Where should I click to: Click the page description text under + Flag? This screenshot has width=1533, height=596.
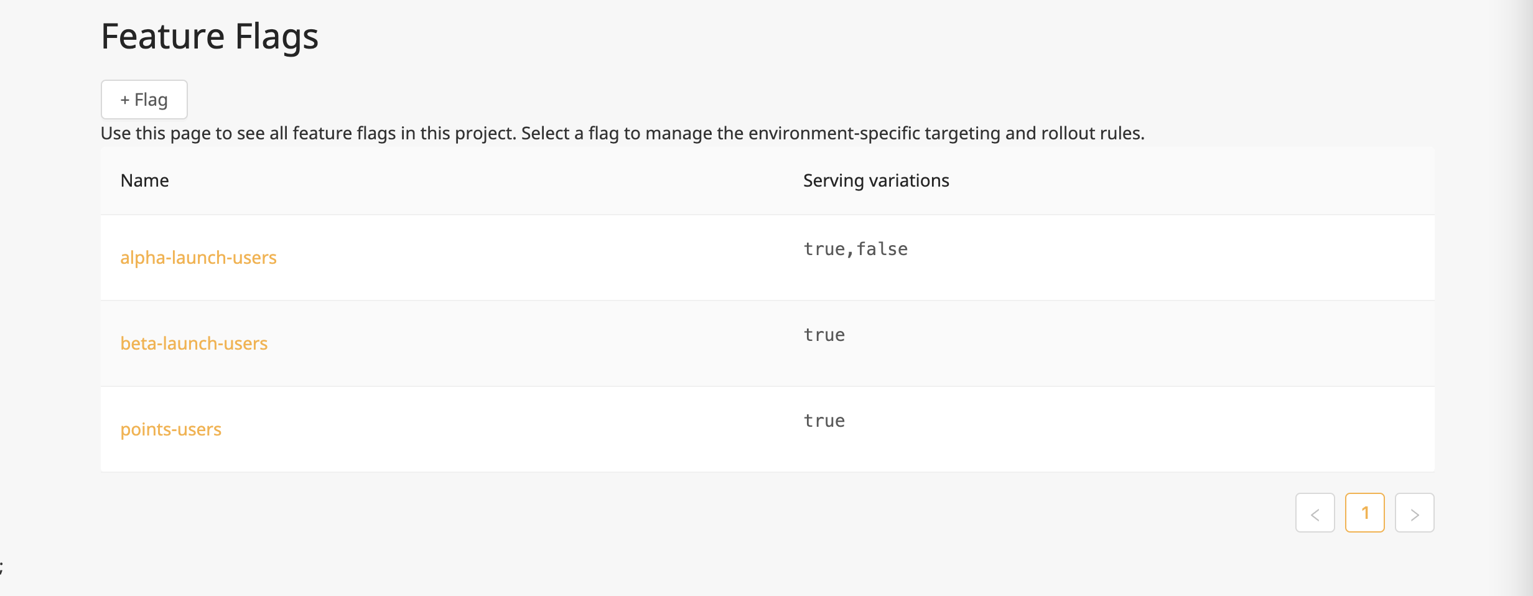point(622,133)
